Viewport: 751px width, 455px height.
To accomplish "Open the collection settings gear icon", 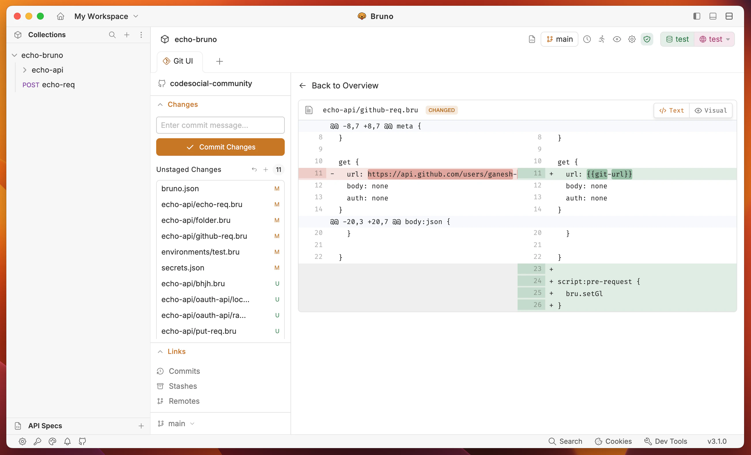I will (631, 39).
